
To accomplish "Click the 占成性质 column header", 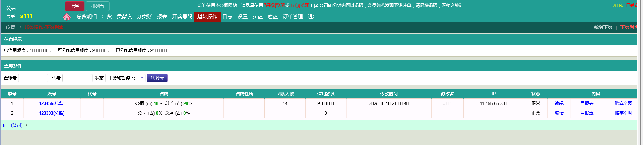I will (x=244, y=94).
